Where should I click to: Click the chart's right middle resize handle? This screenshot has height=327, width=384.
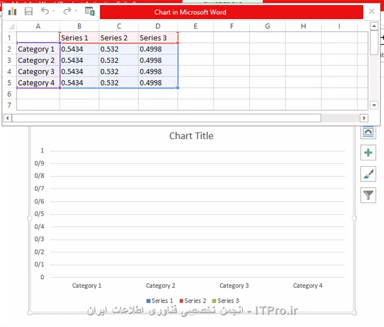click(x=354, y=218)
